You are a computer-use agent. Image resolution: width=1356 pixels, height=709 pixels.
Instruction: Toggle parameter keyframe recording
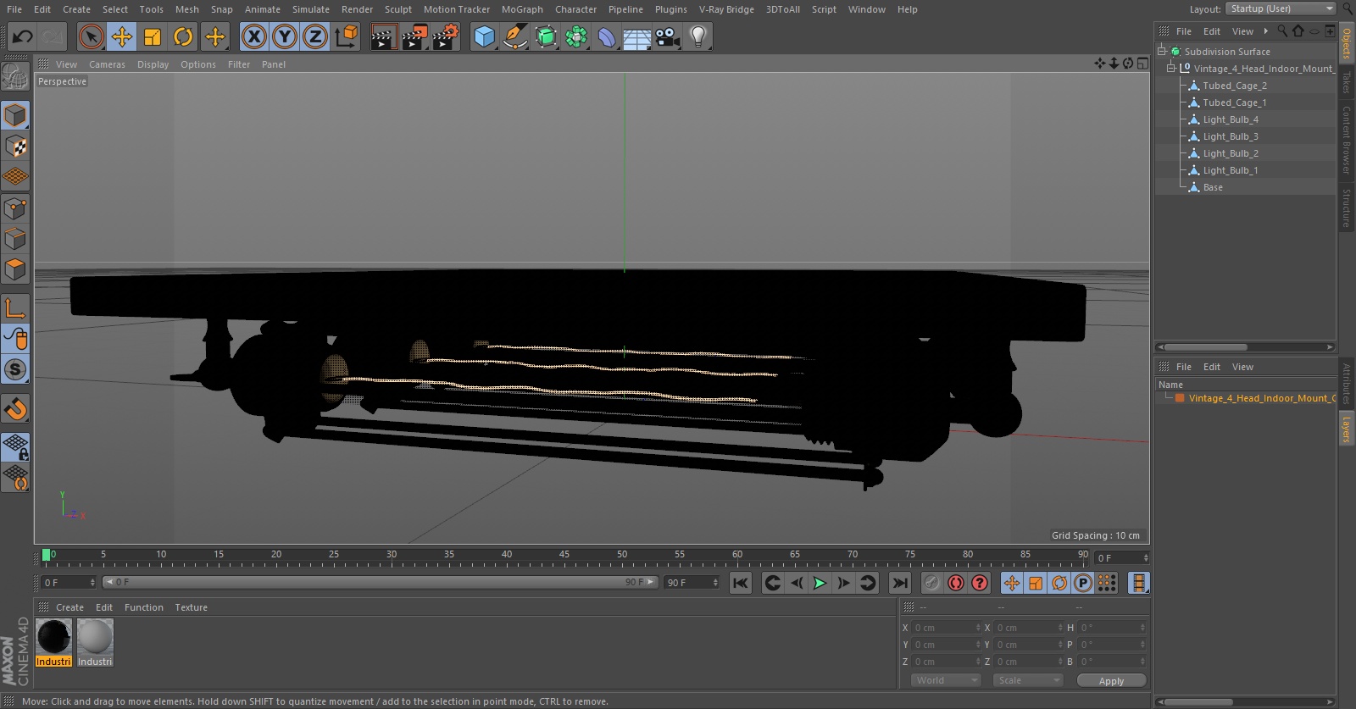point(1082,583)
